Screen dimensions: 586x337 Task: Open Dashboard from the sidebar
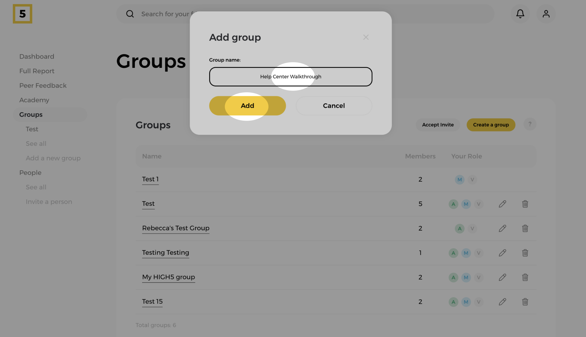click(x=37, y=56)
